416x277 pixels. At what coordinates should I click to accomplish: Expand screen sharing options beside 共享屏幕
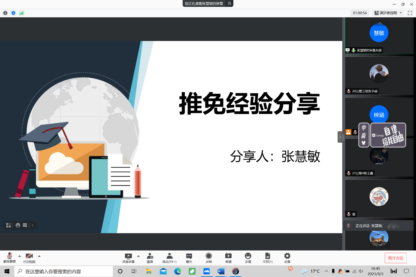138,256
